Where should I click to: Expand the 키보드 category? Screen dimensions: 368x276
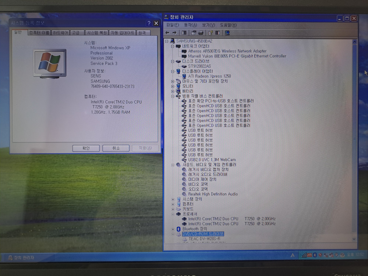(173, 209)
